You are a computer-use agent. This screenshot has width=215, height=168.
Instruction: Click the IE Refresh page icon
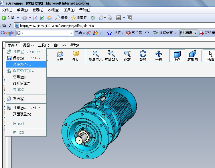coord(42,18)
